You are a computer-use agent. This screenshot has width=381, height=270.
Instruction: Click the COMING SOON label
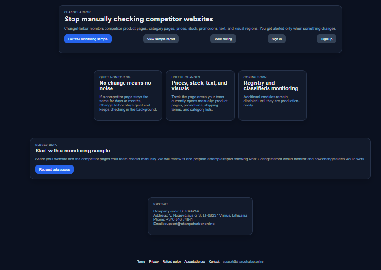255,77
